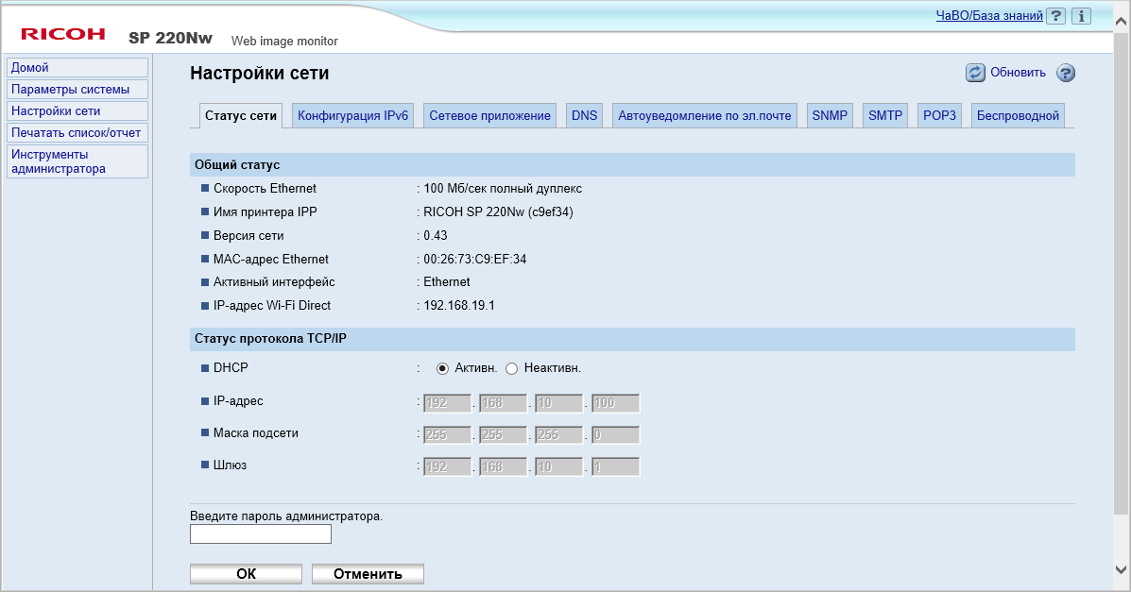
Task: Click the Refresh icon next to Обновить
Action: [x=975, y=73]
